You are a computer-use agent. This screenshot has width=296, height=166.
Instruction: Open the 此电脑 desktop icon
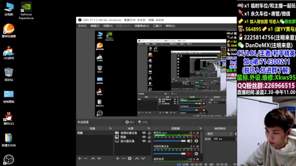click(9, 9)
